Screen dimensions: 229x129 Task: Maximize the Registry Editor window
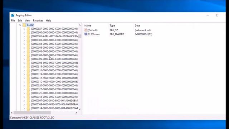pyautogui.click(x=217, y=15)
